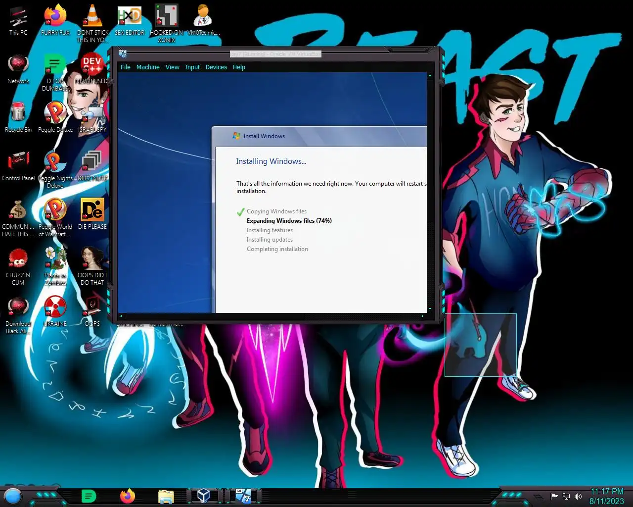This screenshot has height=507, width=633.
Task: Open the green document app on taskbar
Action: pos(89,496)
